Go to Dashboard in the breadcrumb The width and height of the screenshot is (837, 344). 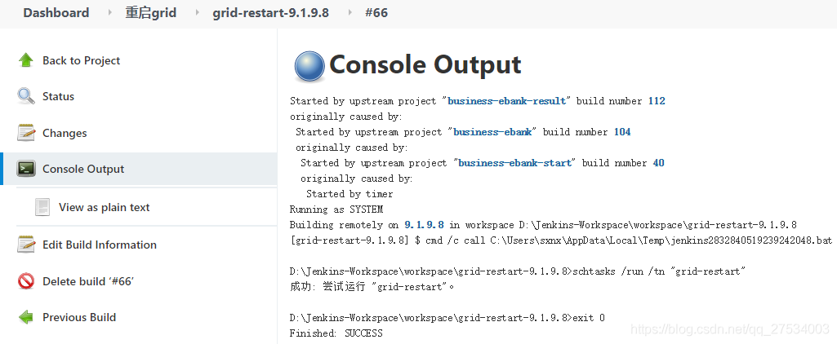click(56, 13)
